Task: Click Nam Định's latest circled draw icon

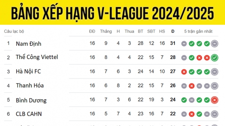Action: click(215, 44)
